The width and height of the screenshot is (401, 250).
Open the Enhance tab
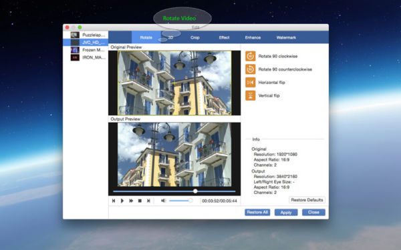point(253,37)
